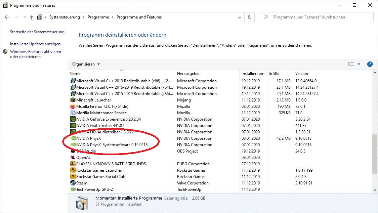Click publisher Valve Corporation cell
Screen dimensions: 378x213
[193, 183]
